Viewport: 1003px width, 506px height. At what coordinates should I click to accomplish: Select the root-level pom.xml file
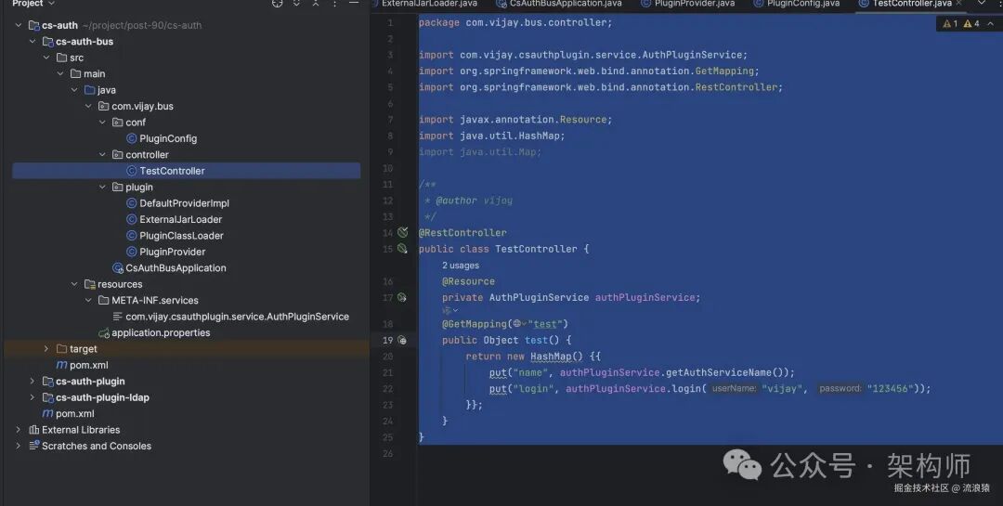click(x=74, y=414)
